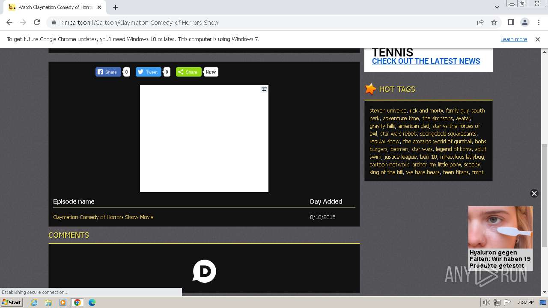Screen dimensions: 548x308
Task: Open the legend of korra tag
Action: pos(454,149)
